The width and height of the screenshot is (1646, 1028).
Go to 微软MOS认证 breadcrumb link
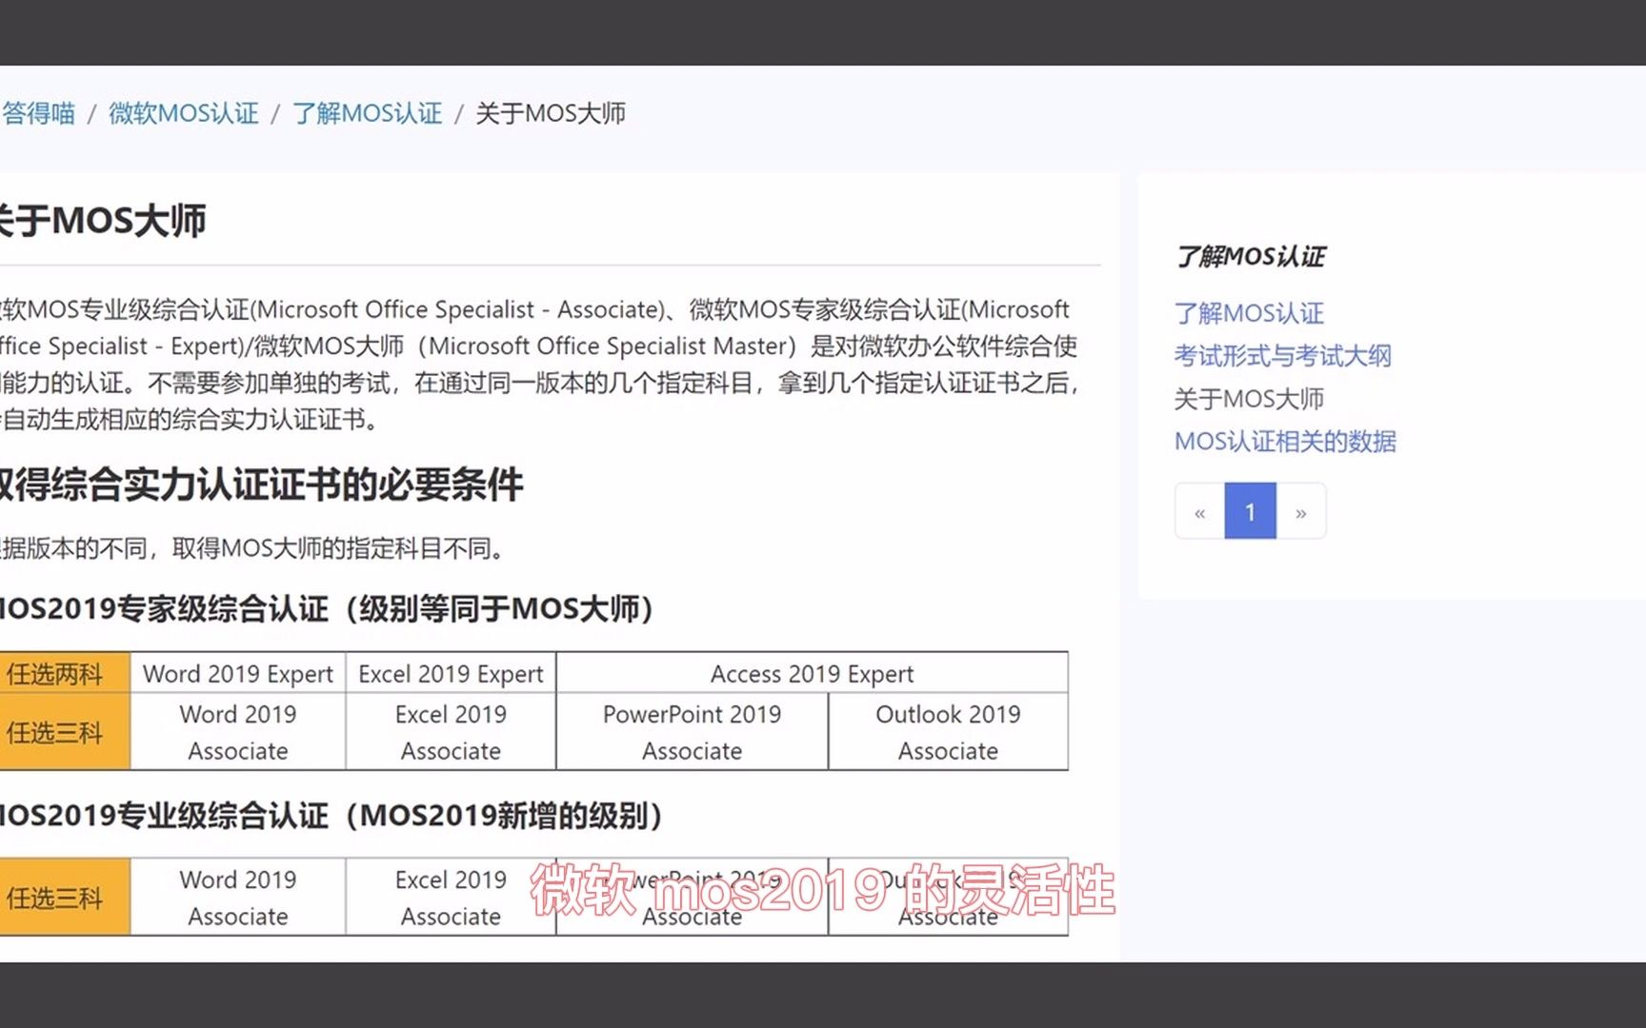pyautogui.click(x=184, y=113)
